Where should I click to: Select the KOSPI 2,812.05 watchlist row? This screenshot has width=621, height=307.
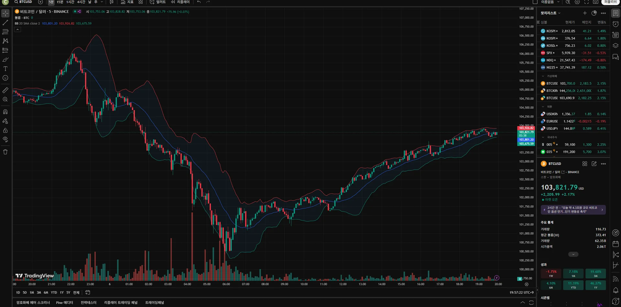click(x=573, y=31)
